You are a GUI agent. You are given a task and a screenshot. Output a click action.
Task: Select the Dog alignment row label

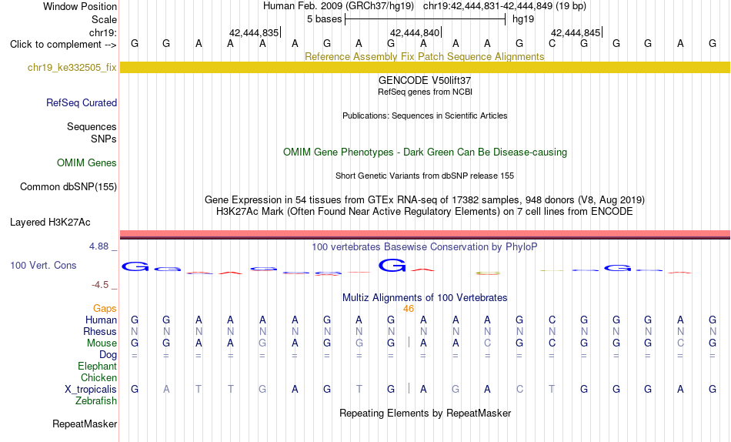click(108, 355)
